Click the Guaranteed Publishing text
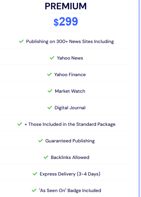The width and height of the screenshot is (141, 197). [x=70, y=141]
